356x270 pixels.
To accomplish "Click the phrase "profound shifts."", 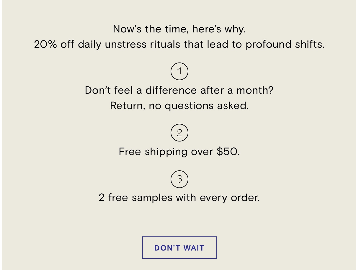I will (x=285, y=45).
